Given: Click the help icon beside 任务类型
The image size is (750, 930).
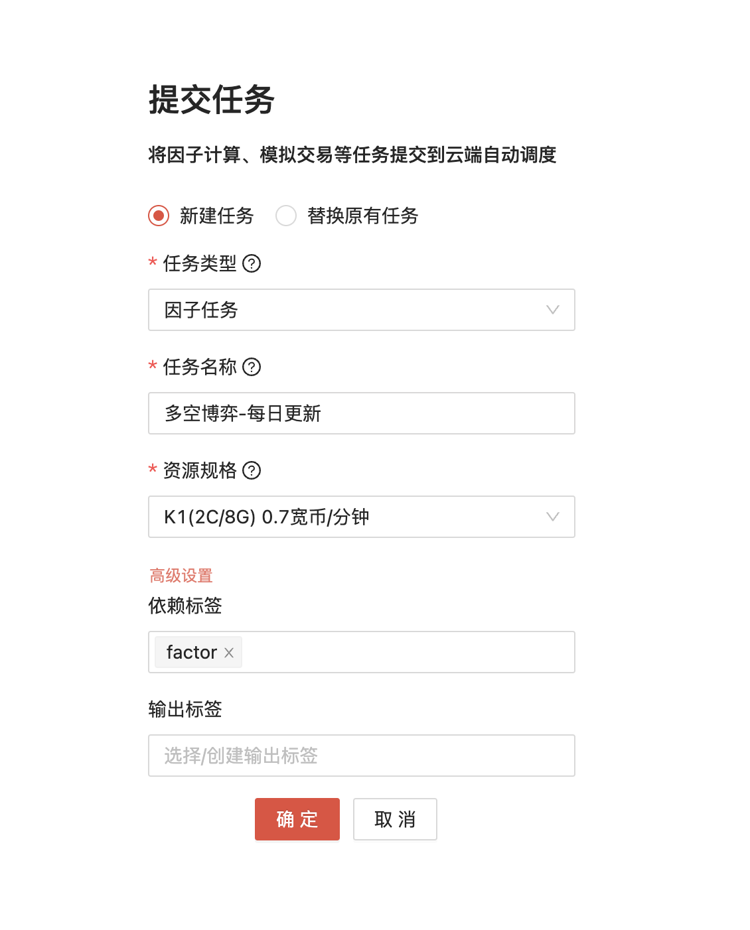Looking at the screenshot, I should pyautogui.click(x=252, y=263).
